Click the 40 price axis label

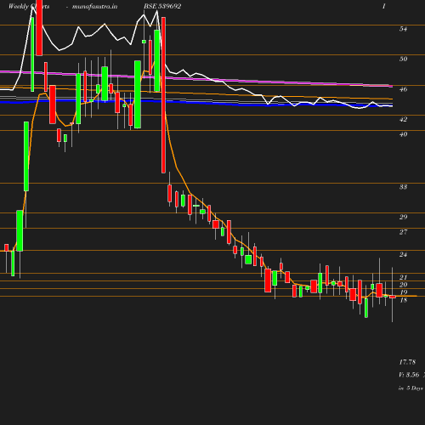coord(403,134)
